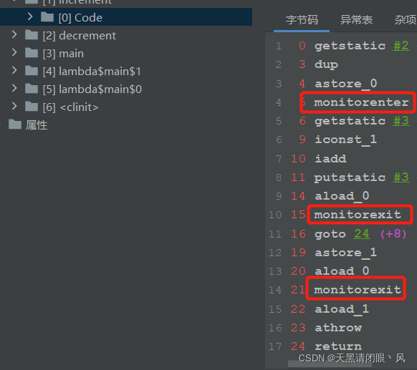Open the 杂项 tab
Screen dimensions: 417x370
tap(406, 20)
